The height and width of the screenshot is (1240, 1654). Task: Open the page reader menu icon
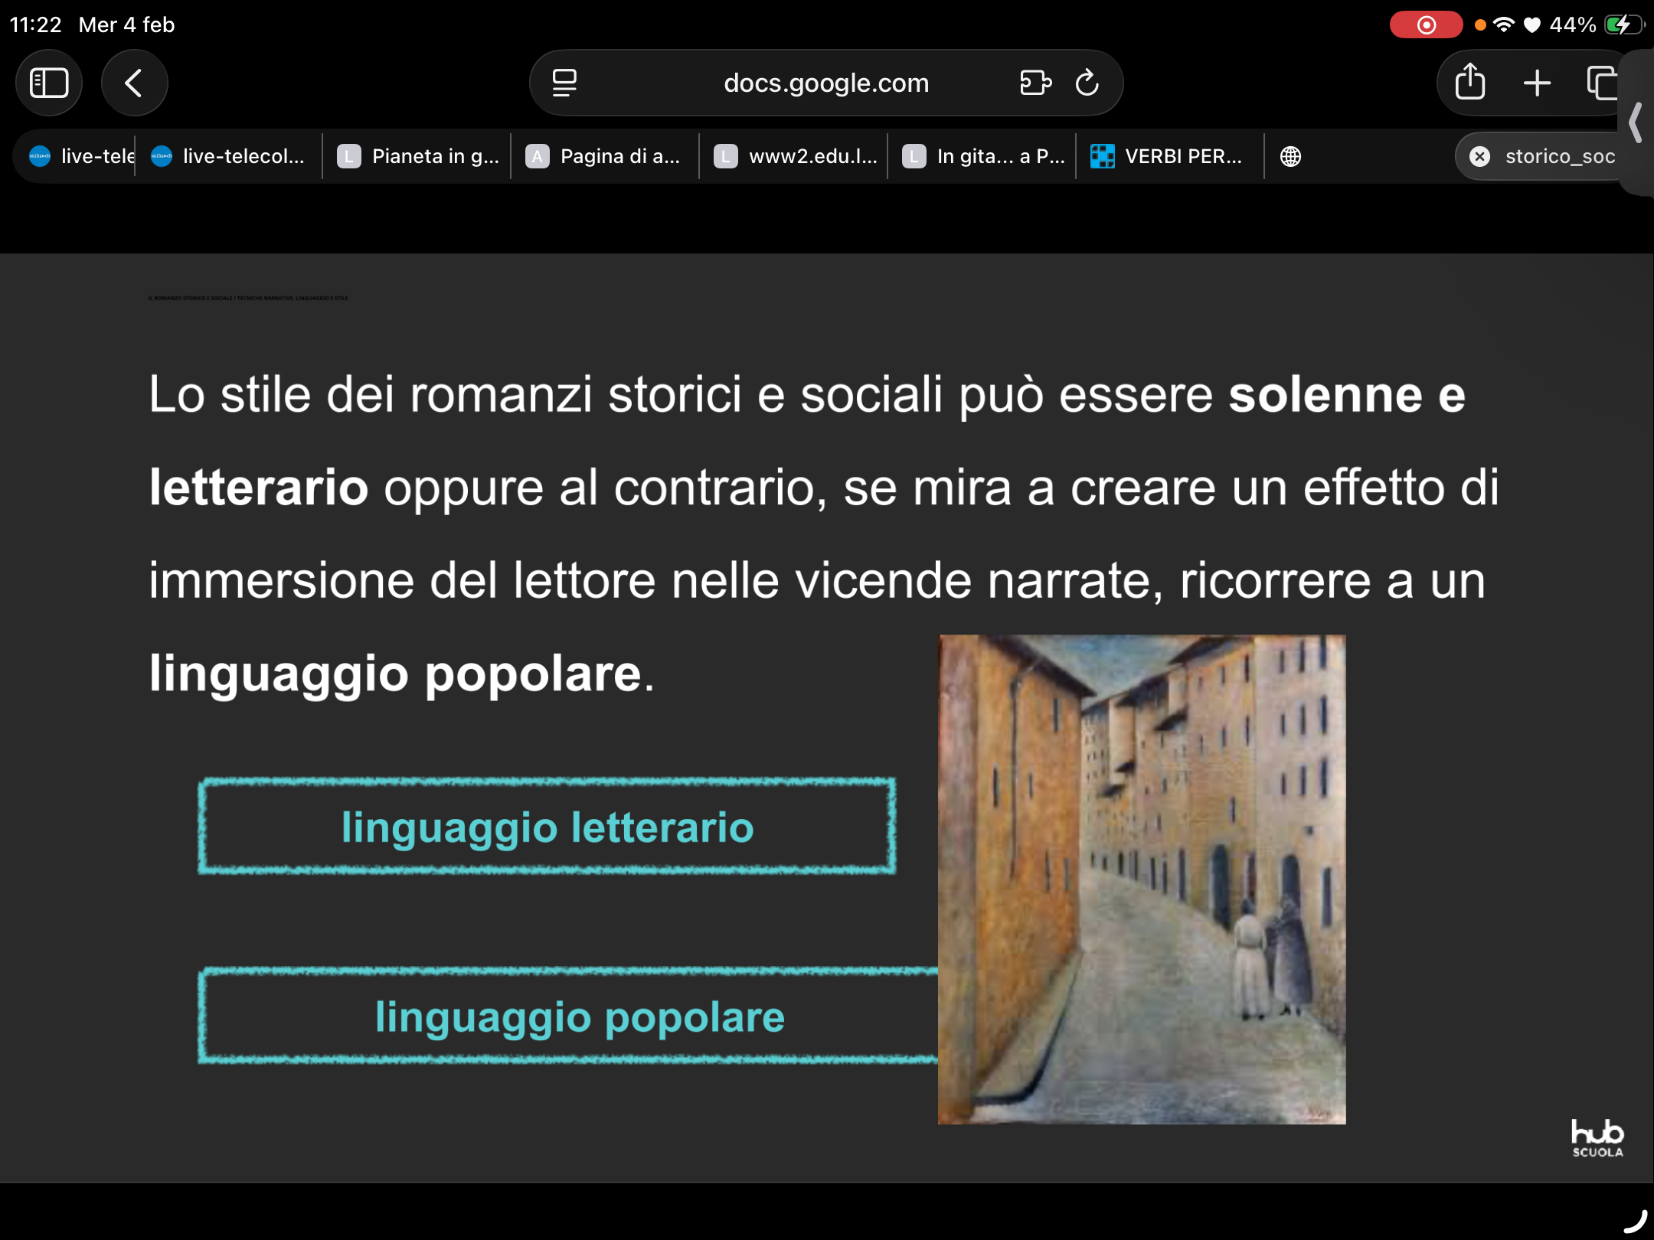(x=564, y=83)
